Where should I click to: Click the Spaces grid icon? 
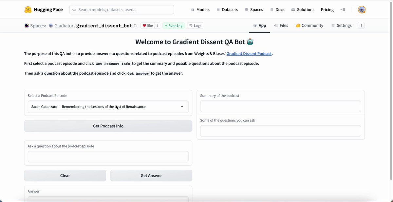tap(27, 26)
